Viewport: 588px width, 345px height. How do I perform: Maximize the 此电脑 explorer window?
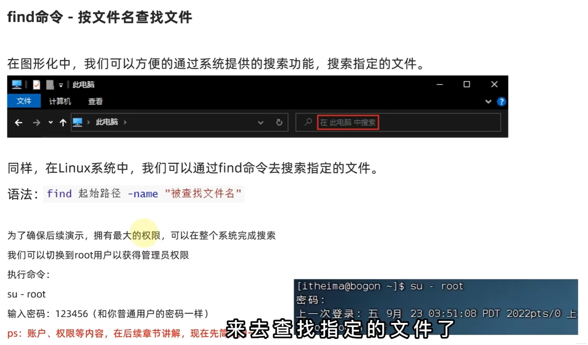coord(467,84)
